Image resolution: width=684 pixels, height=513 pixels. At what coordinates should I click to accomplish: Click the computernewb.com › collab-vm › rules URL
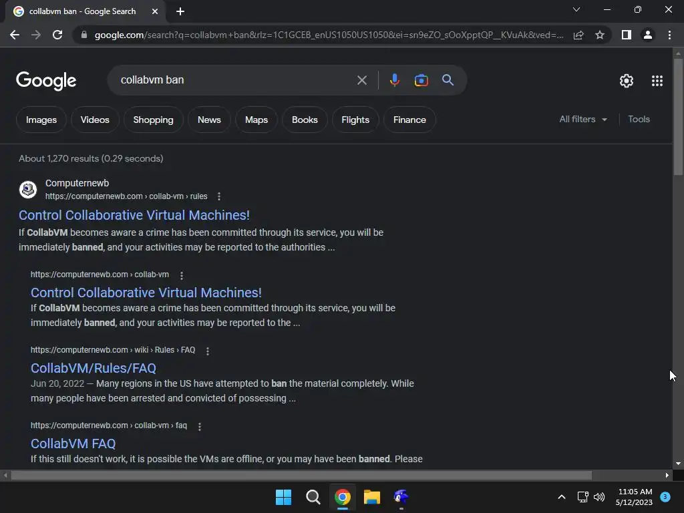pos(126,196)
